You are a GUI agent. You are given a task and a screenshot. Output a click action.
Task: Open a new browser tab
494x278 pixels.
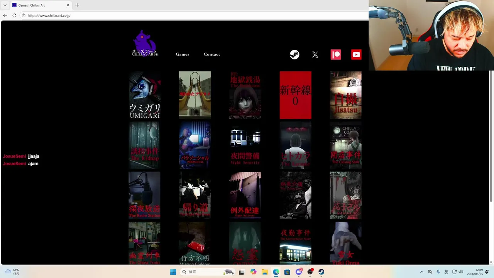tap(77, 5)
